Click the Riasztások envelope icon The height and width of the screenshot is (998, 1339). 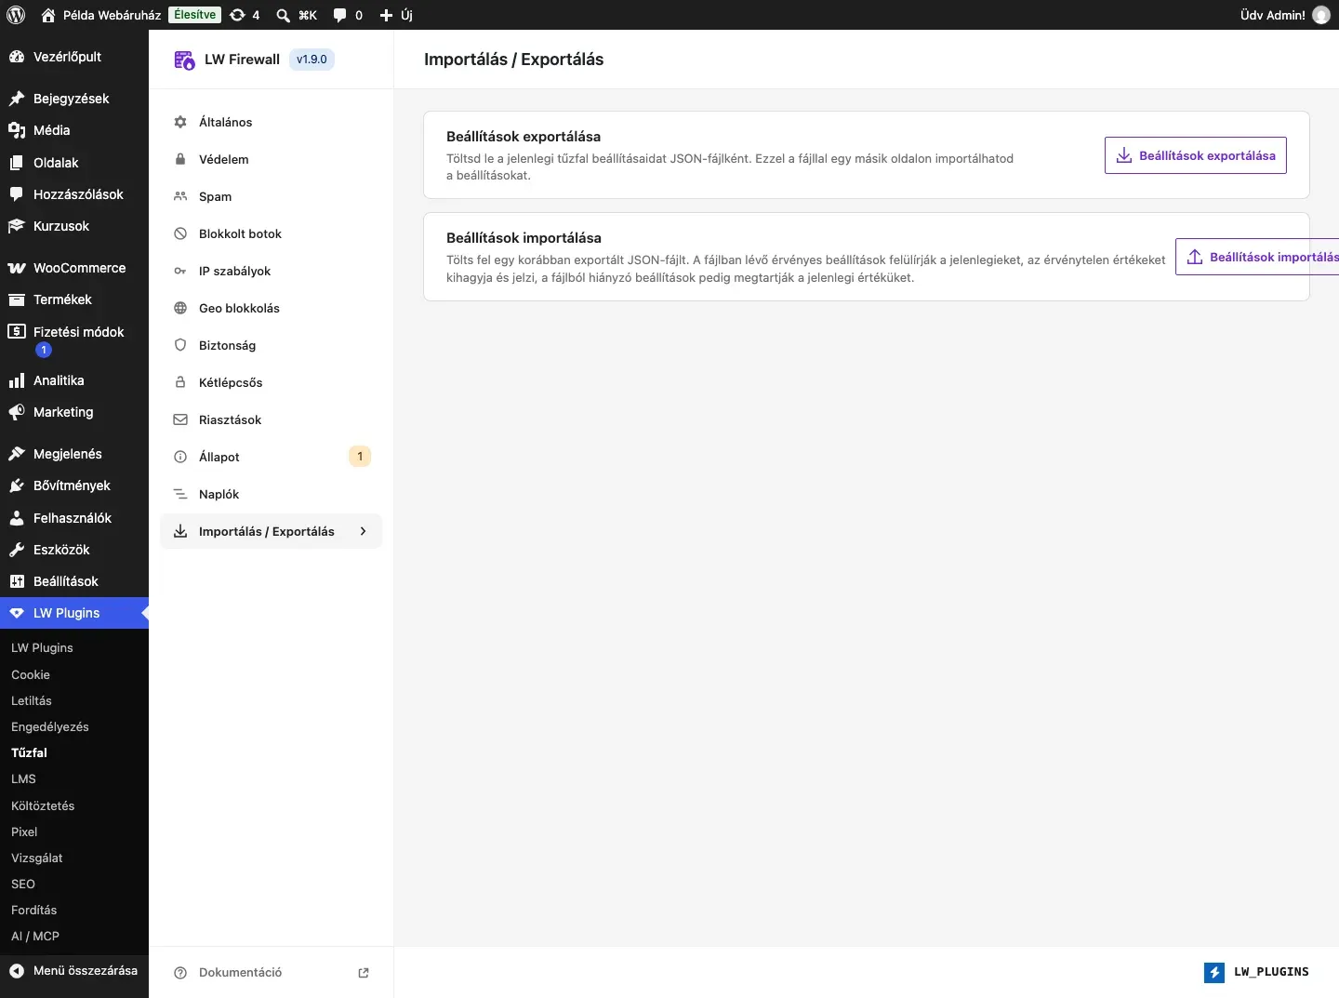click(x=180, y=419)
